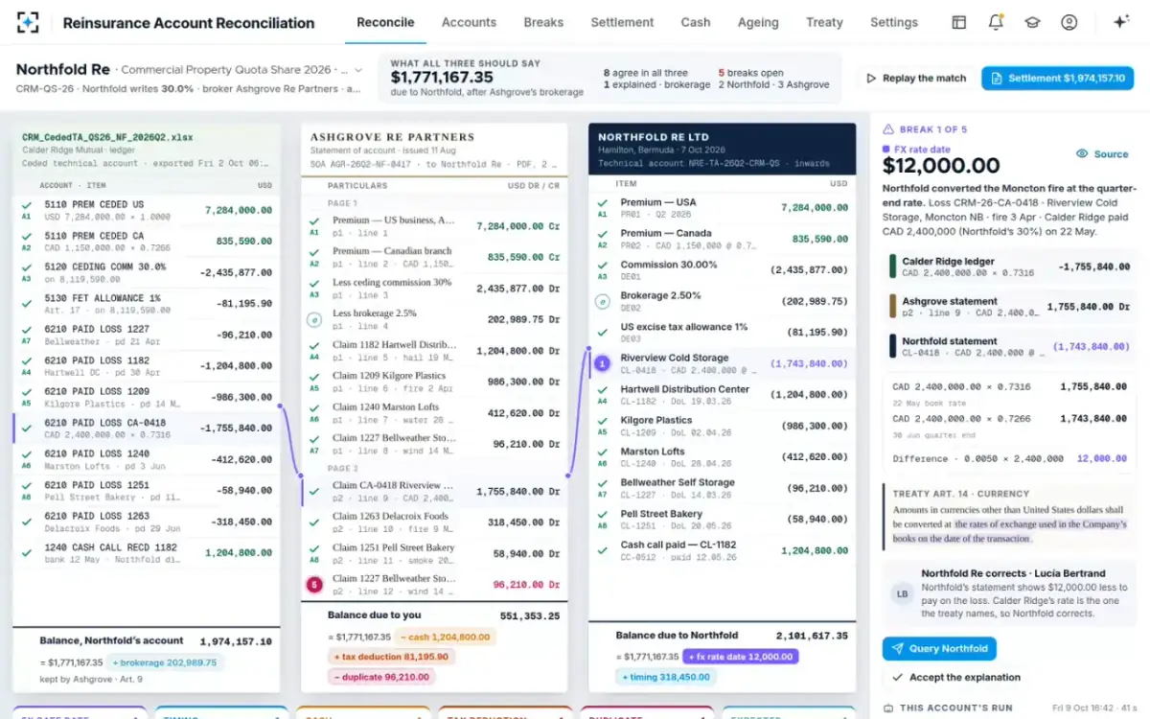1150x719 pixels.
Task: Select the Claim CA-0418 Riverview row
Action: tap(434, 491)
